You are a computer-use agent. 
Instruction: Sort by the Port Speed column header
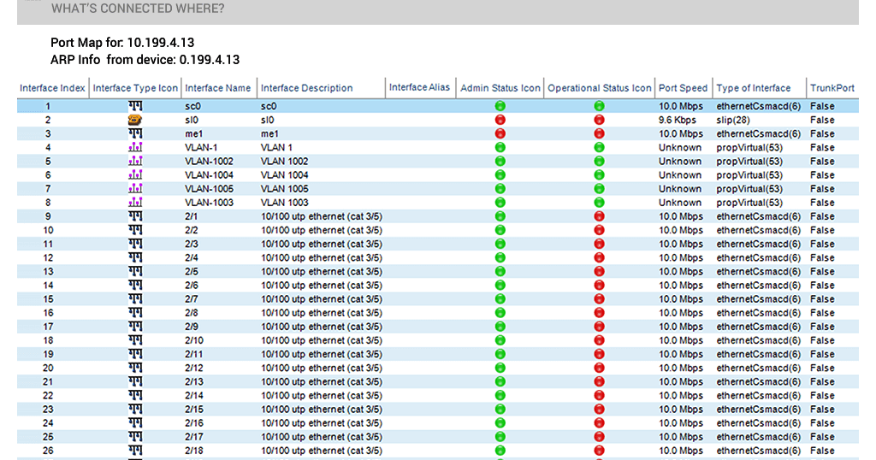point(683,88)
